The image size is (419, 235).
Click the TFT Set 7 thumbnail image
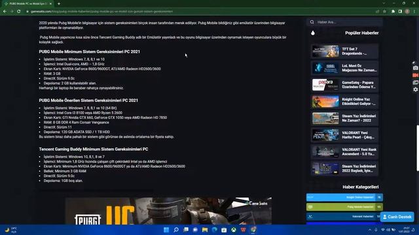point(325,51)
